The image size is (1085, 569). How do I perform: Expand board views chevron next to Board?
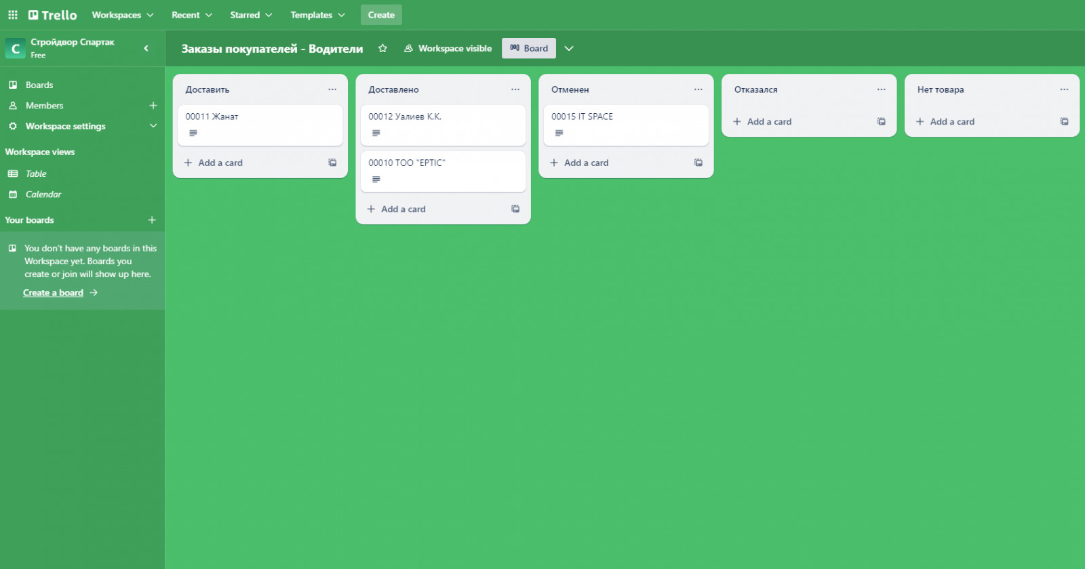(x=569, y=48)
